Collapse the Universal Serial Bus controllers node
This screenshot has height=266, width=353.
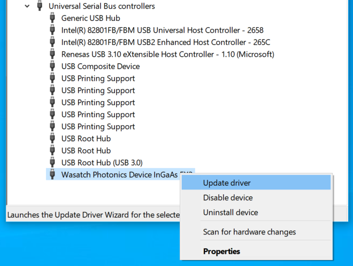(x=27, y=6)
